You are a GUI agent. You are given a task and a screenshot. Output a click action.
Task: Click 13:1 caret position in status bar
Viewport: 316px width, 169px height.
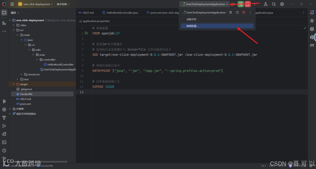point(263,166)
